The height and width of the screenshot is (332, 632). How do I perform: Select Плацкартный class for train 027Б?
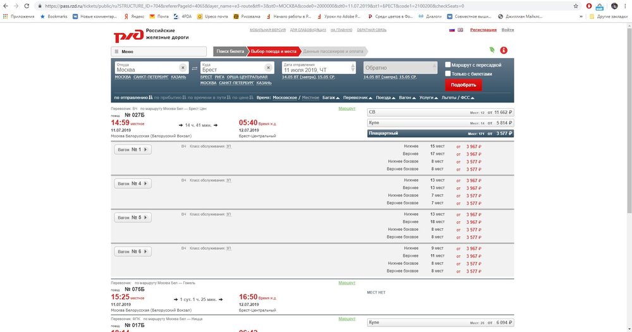[441, 133]
